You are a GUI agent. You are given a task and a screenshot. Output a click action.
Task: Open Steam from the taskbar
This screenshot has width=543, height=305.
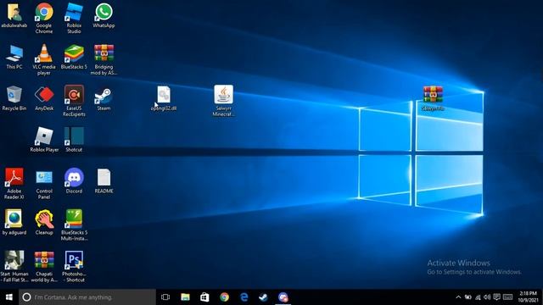pyautogui.click(x=263, y=297)
